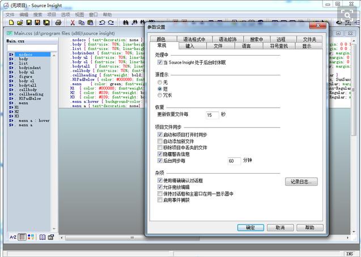
Task: Click the binoculars search icon
Action: coord(126,23)
